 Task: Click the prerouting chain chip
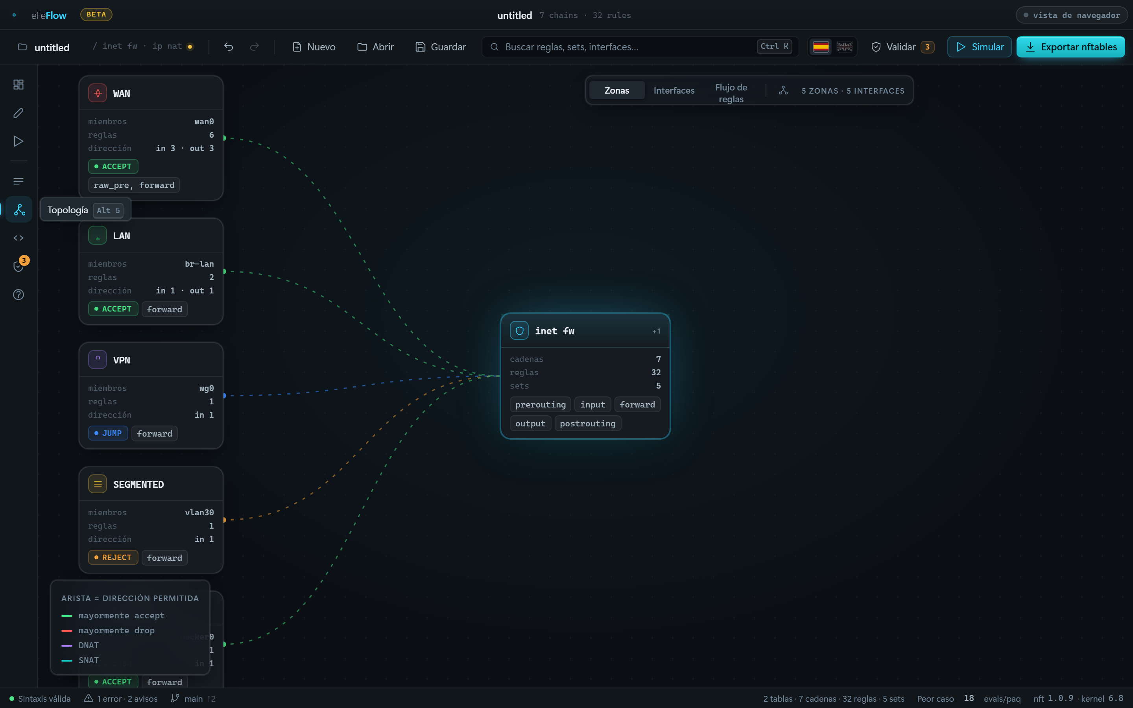(540, 404)
